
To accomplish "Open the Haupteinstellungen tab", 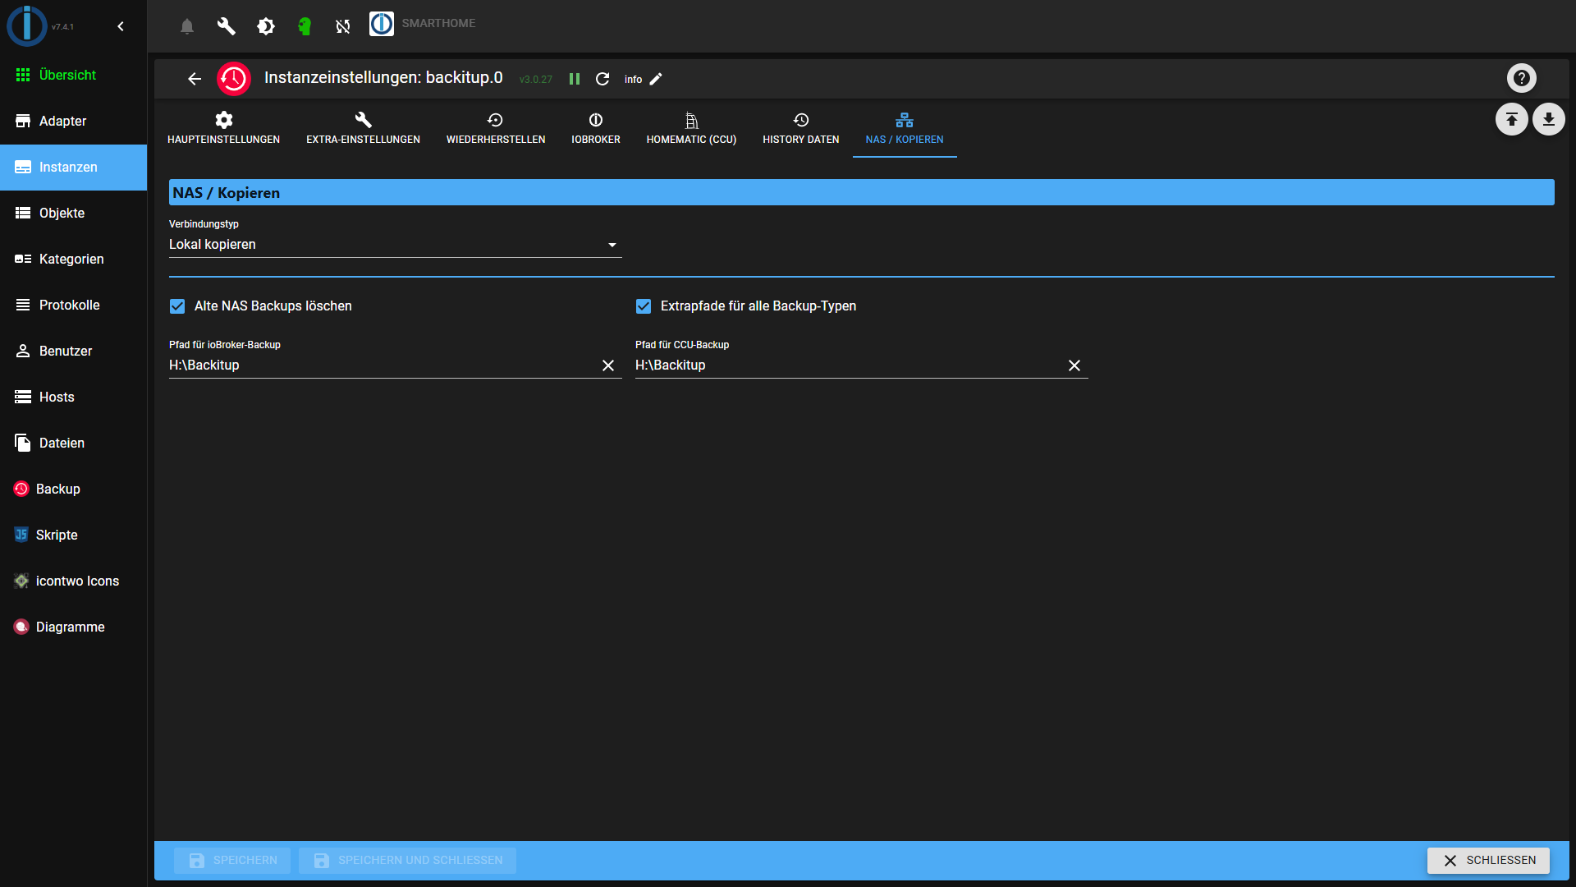I will point(224,129).
